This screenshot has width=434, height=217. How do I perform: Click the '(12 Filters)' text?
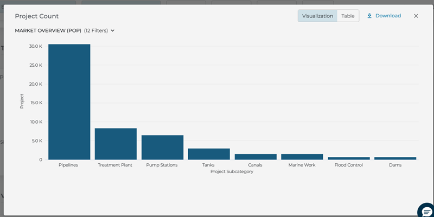click(x=96, y=31)
